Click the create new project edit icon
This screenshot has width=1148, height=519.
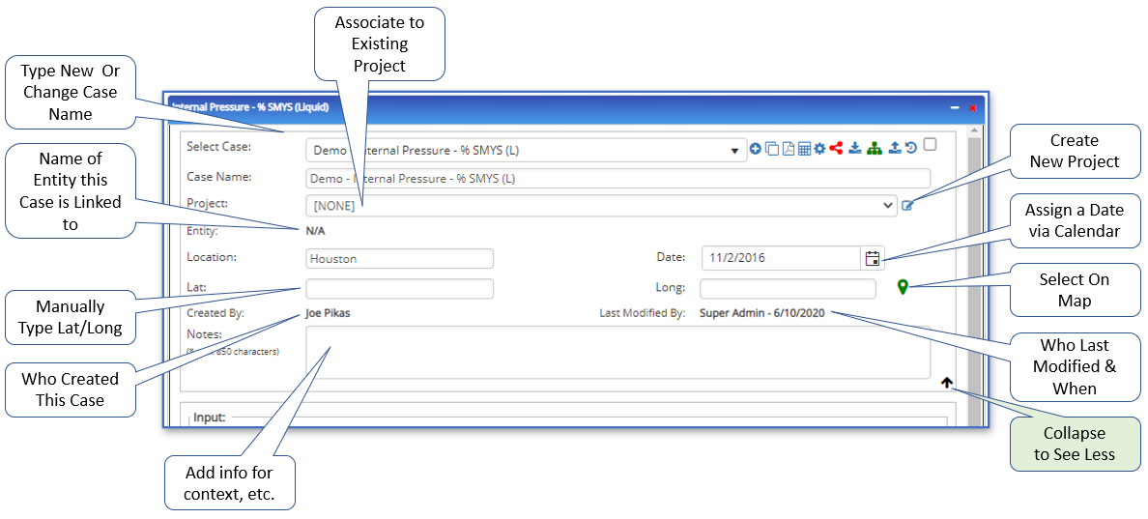[907, 205]
